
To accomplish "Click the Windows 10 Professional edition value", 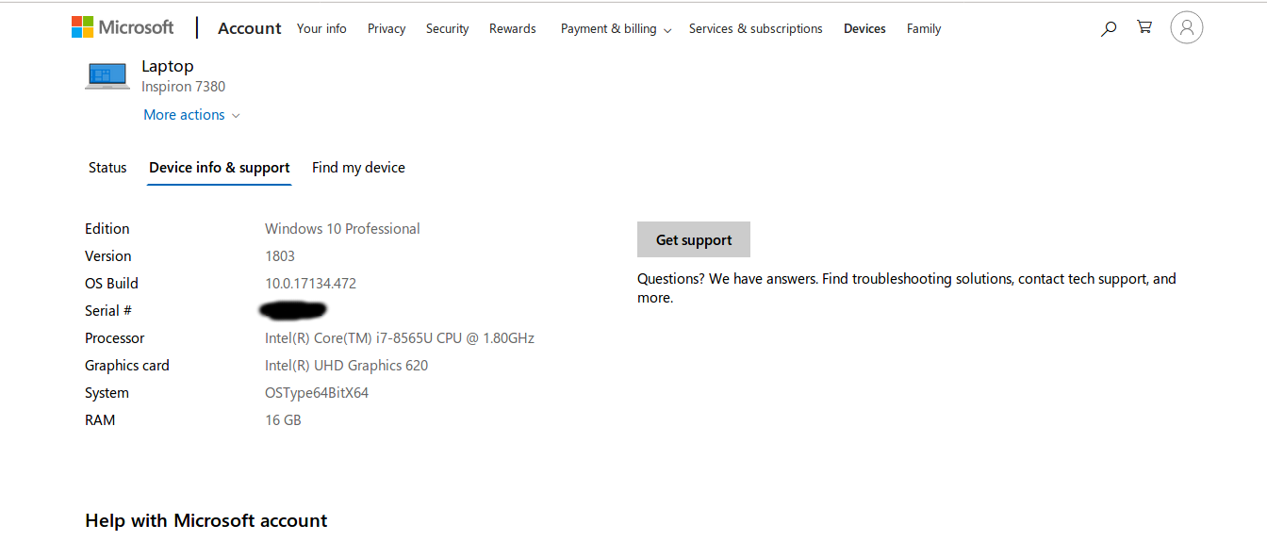I will pyautogui.click(x=342, y=229).
